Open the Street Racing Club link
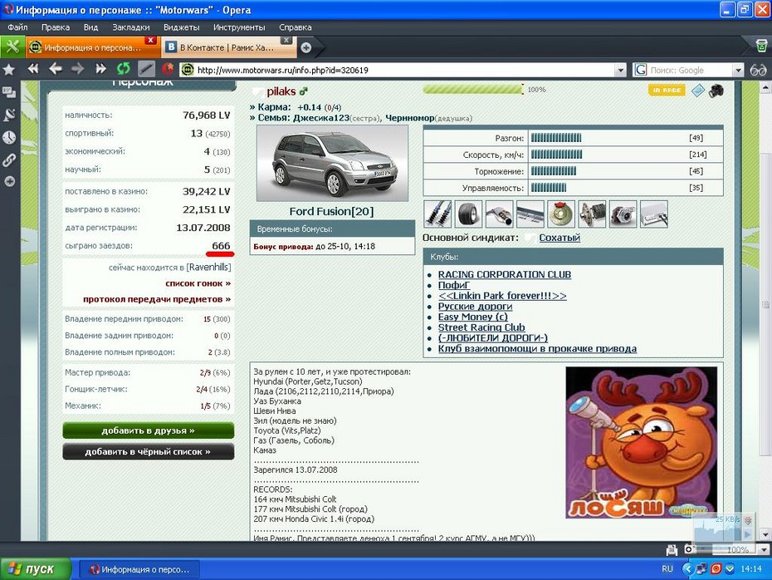Image resolution: width=772 pixels, height=580 pixels. 481,327
